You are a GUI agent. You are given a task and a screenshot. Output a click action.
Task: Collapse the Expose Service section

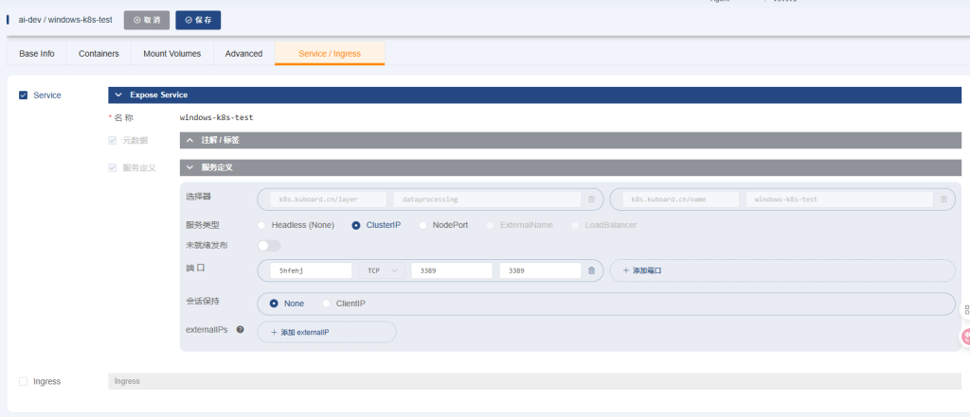pos(117,96)
